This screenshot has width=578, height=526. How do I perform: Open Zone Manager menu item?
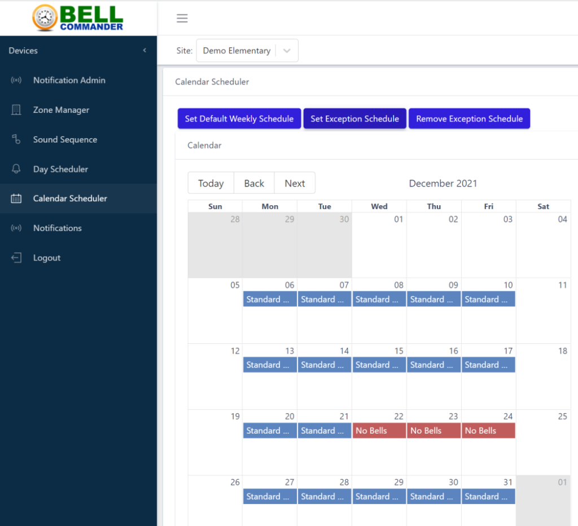tap(61, 110)
